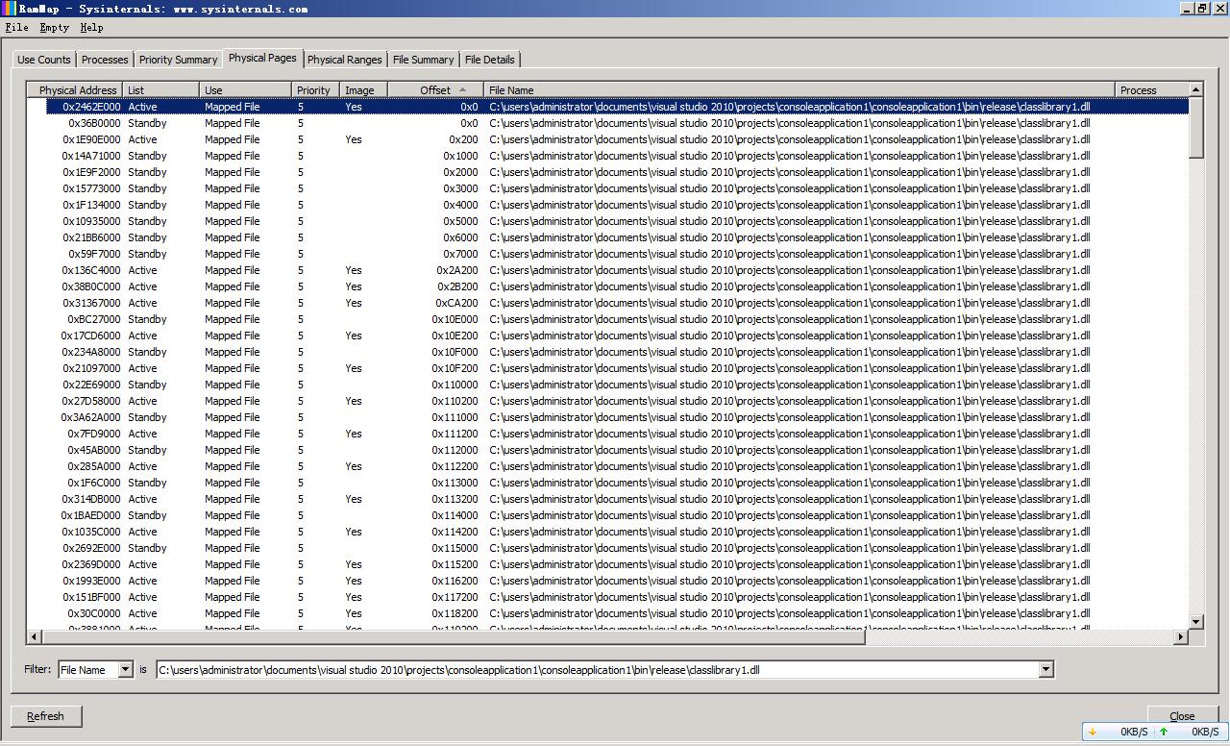Click the vertical scrollbar down arrow
The image size is (1230, 746).
pos(1196,622)
